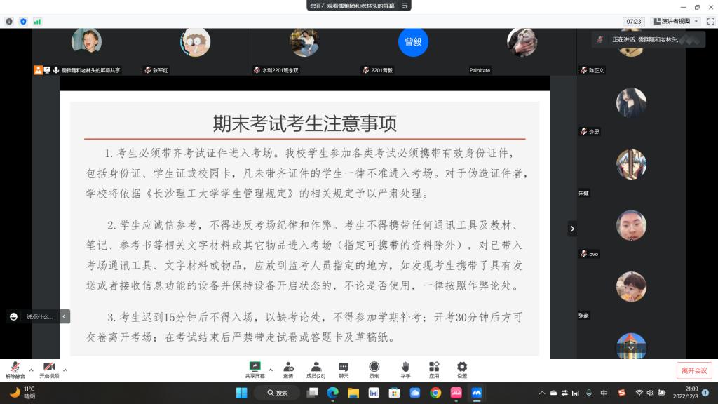Image resolution: width=718 pixels, height=404 pixels.
Task: Expand video options arrow beside camera
Action: pos(65,370)
